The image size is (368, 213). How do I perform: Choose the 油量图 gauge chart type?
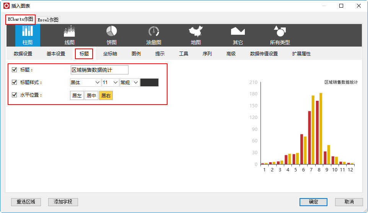(x=154, y=35)
